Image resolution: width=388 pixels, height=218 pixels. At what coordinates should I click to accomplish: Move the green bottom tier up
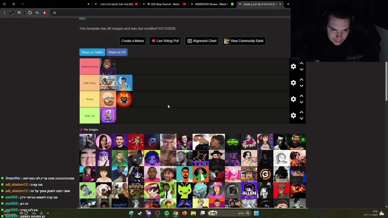tap(301, 112)
